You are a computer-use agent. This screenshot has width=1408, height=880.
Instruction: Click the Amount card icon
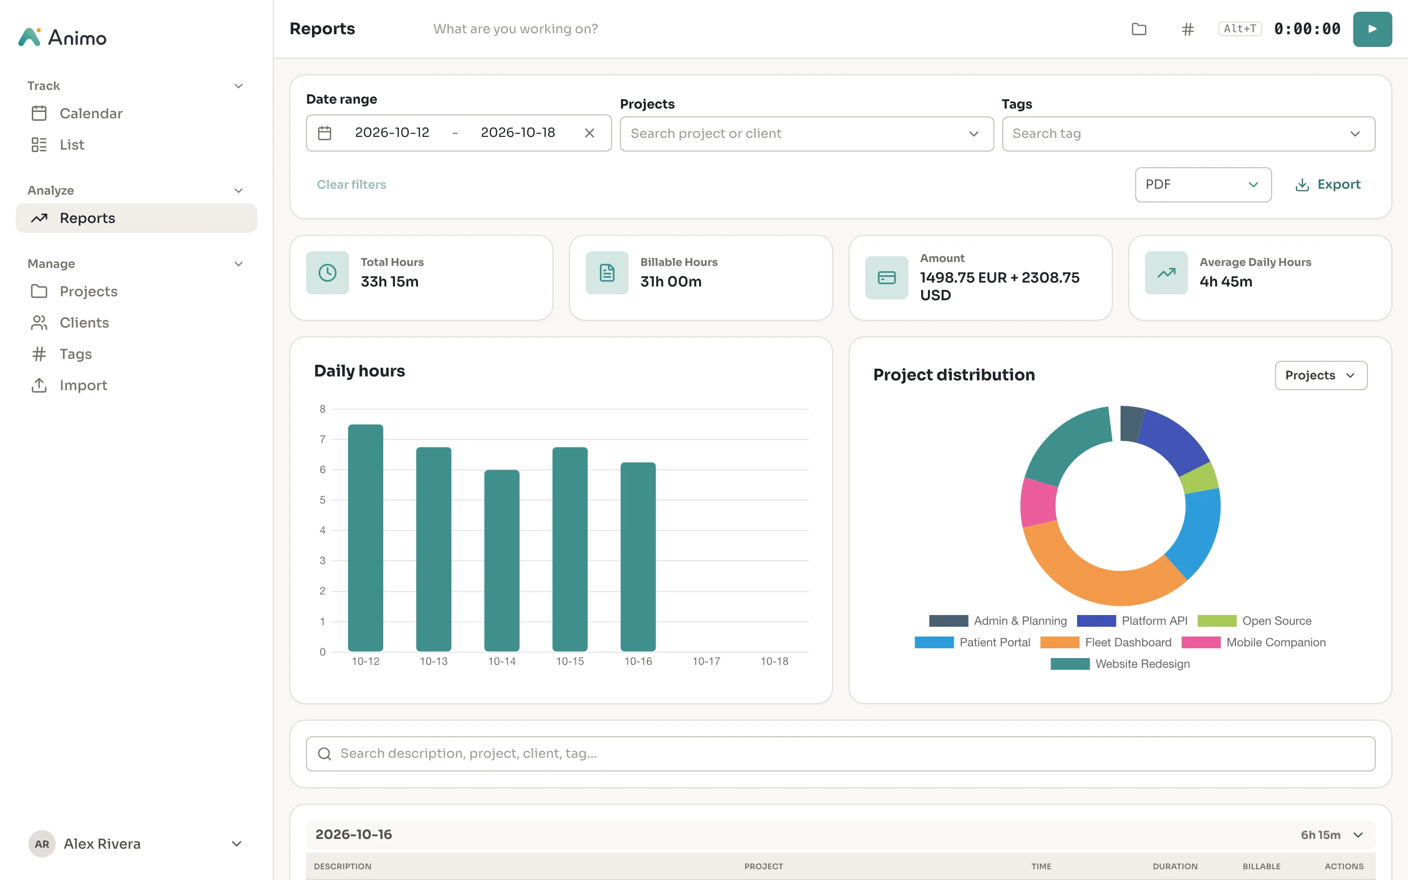pos(886,278)
